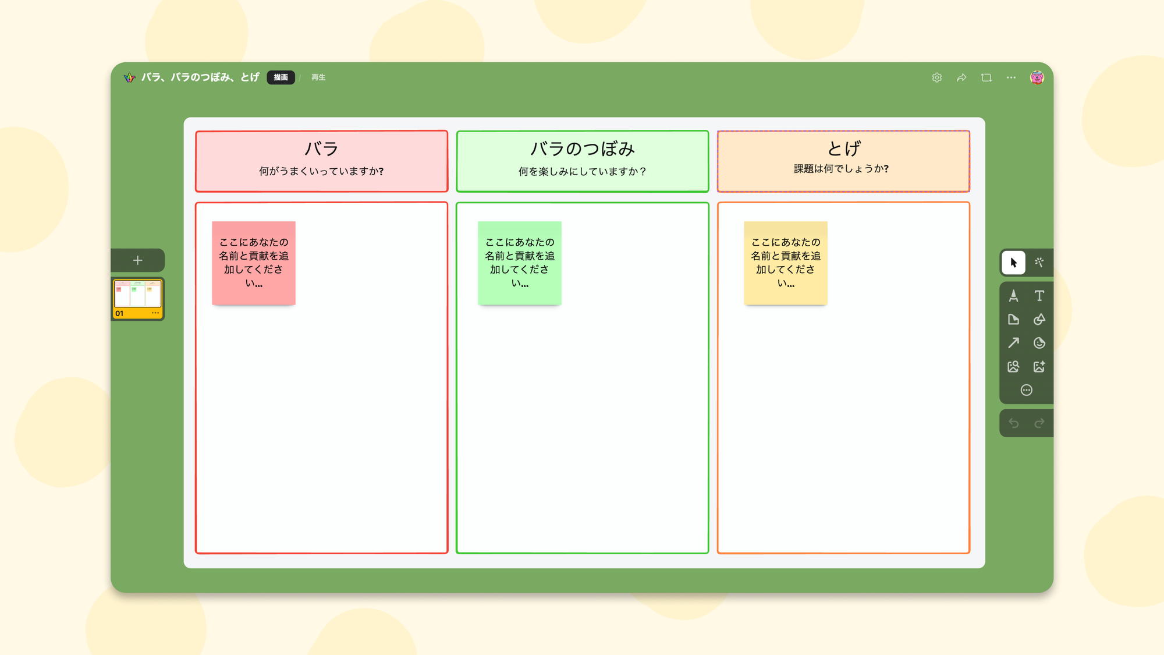The image size is (1164, 655).
Task: Open the sticky note tool
Action: coord(1013,320)
